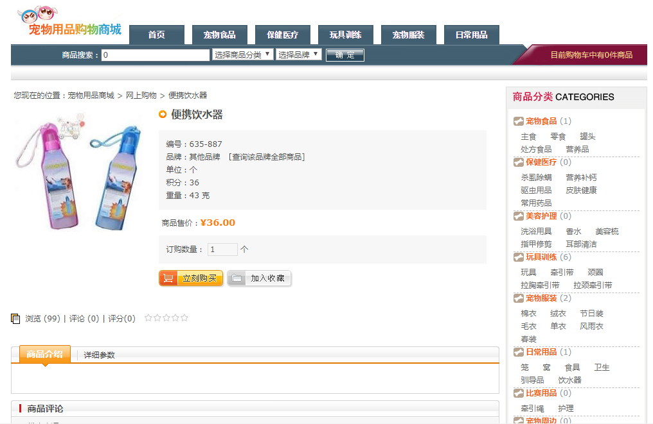Open 洗浴用具 subcategory link
This screenshot has height=424, width=653.
[x=537, y=232]
